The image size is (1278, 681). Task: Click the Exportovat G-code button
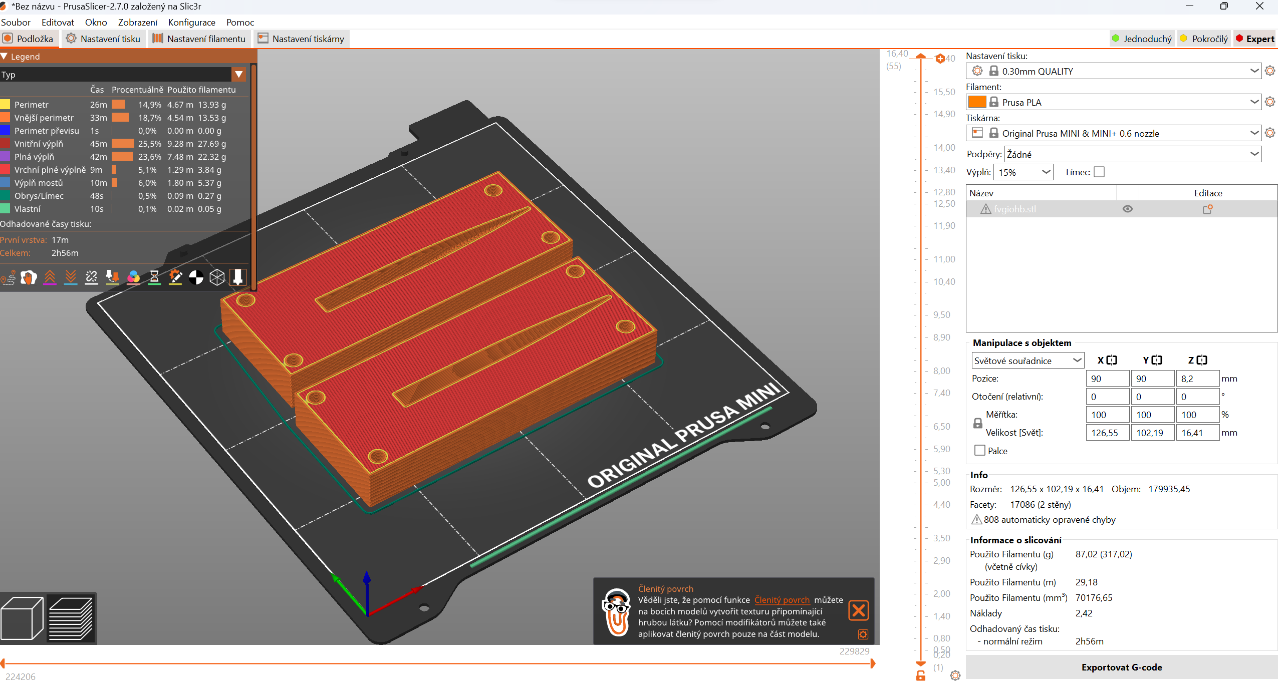[x=1121, y=667]
